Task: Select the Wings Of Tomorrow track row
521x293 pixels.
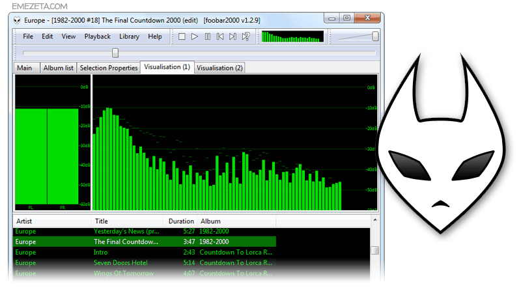Action: click(145, 273)
